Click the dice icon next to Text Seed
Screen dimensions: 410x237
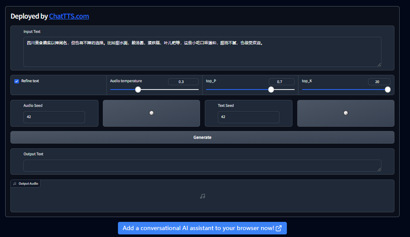346,113
